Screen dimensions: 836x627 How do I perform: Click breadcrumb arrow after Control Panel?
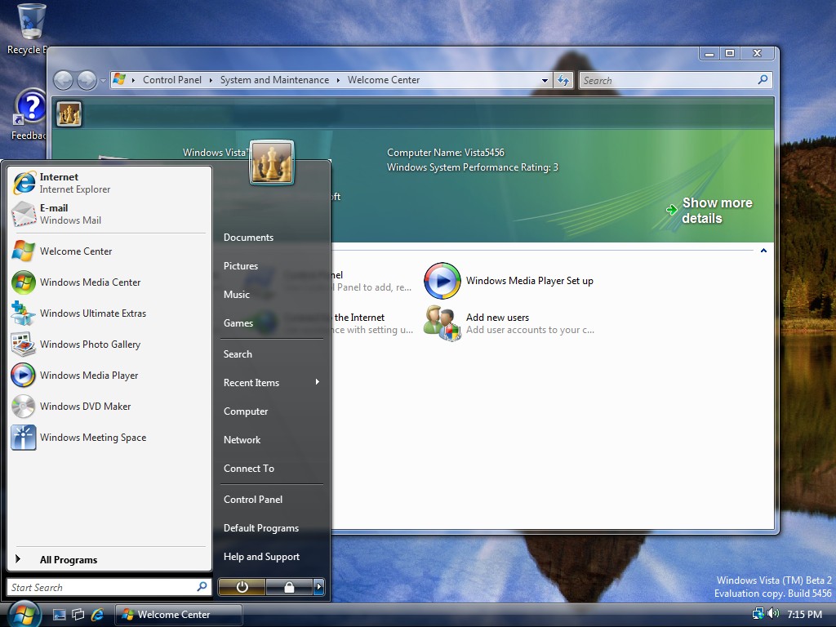211,81
